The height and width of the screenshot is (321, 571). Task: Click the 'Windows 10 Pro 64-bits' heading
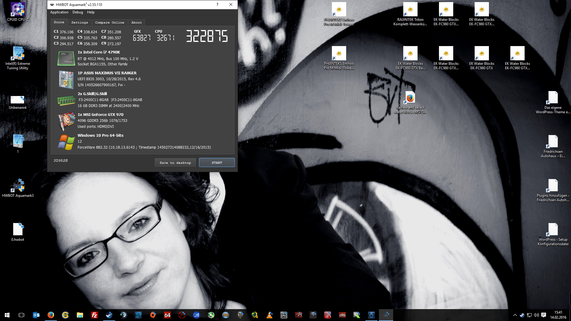click(101, 136)
